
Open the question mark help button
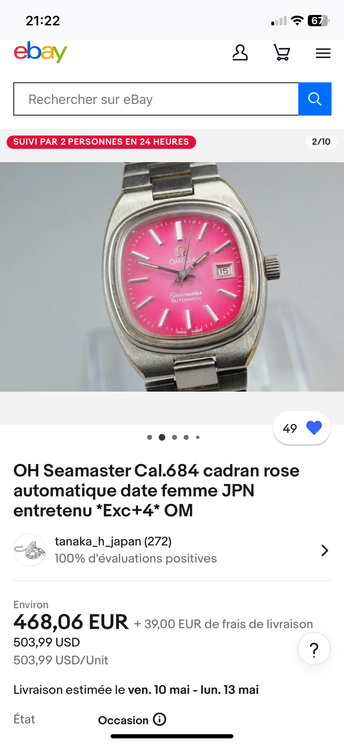(x=314, y=649)
